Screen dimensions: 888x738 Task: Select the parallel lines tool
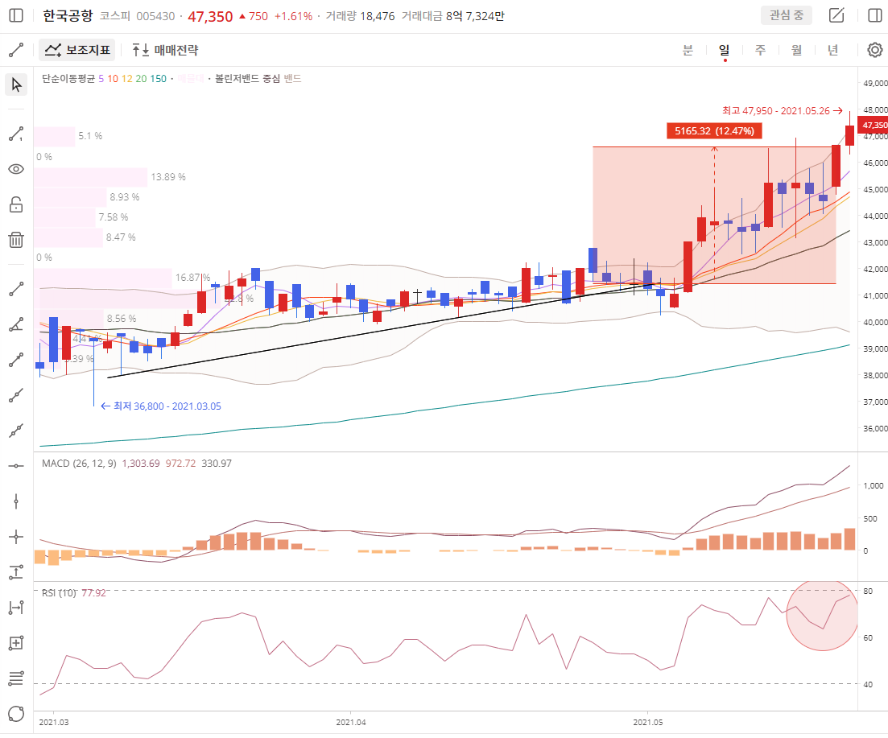pos(16,678)
